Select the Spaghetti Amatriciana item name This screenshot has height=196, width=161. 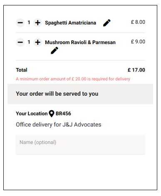point(70,23)
